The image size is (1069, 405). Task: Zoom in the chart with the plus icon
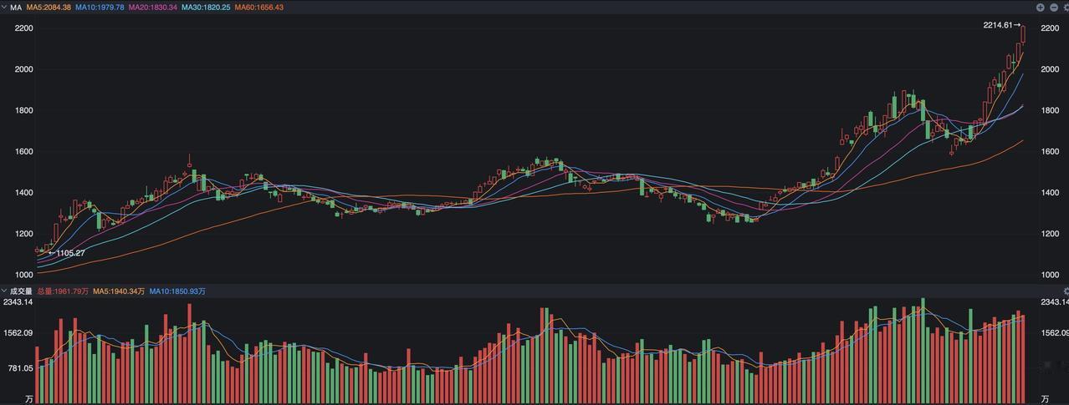[1041, 8]
